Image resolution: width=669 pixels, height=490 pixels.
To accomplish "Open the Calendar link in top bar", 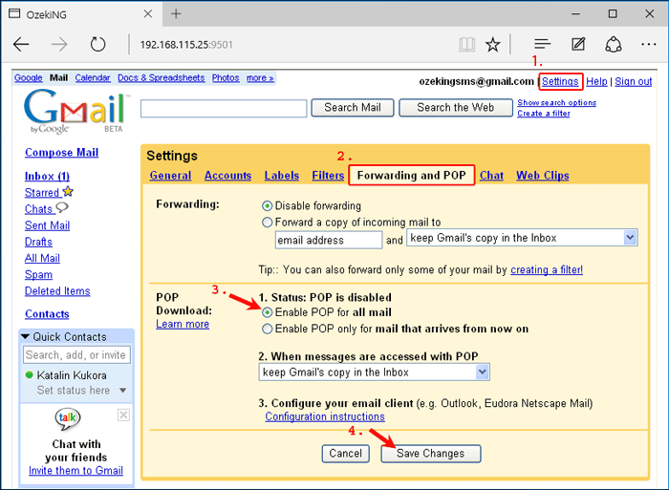I will 93,78.
